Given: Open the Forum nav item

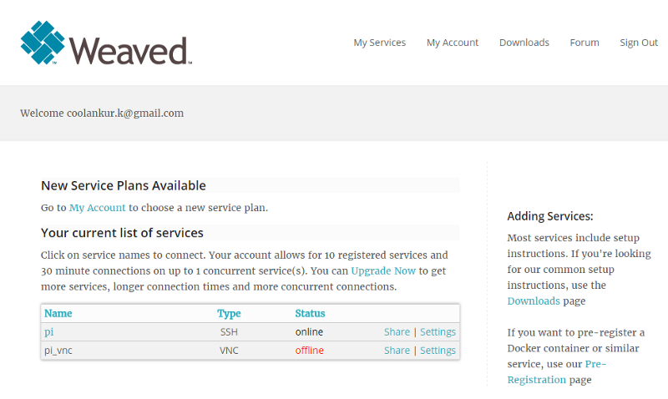Looking at the screenshot, I should [584, 43].
